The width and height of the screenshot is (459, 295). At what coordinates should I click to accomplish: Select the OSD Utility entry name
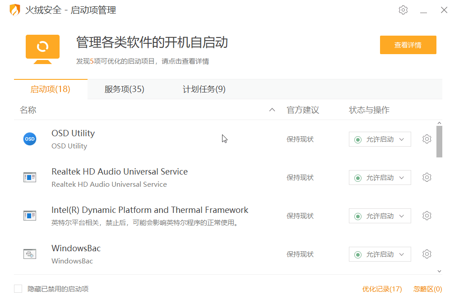[x=73, y=134]
